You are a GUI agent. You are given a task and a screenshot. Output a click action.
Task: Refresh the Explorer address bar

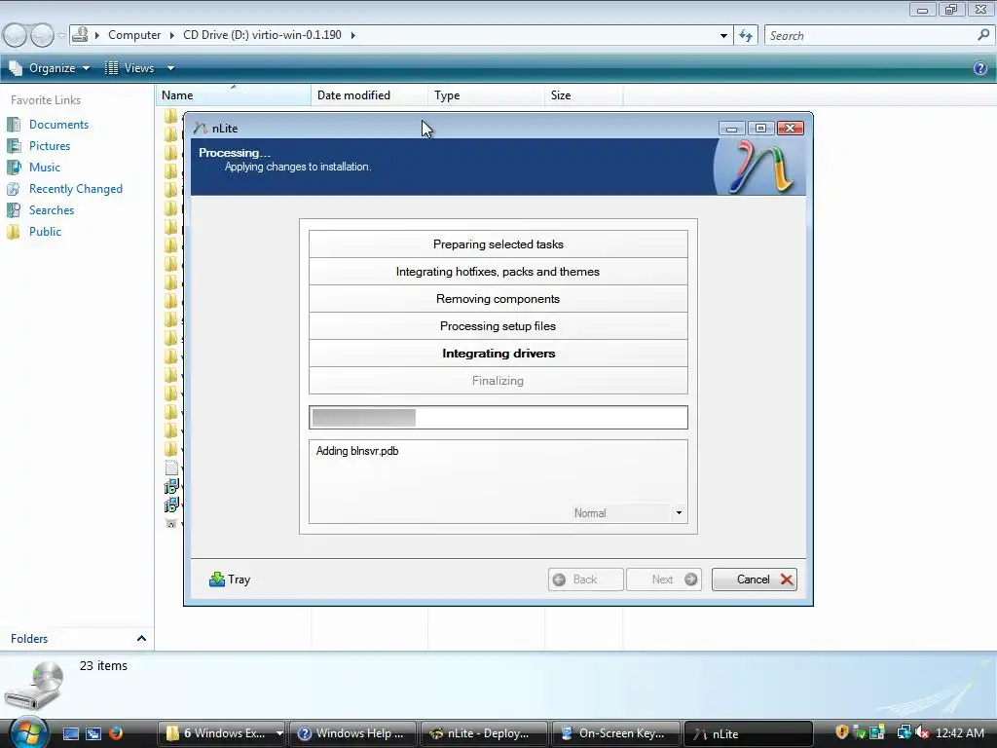pyautogui.click(x=746, y=36)
